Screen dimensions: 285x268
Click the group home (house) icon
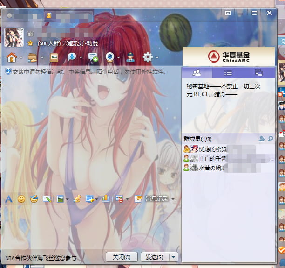(x=11, y=57)
